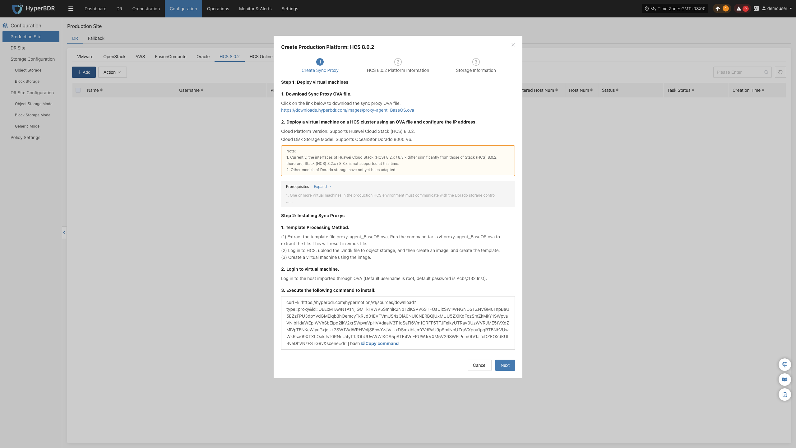The width and height of the screenshot is (796, 448).
Task: Switch to the OpenStack platform tab
Action: [114, 57]
